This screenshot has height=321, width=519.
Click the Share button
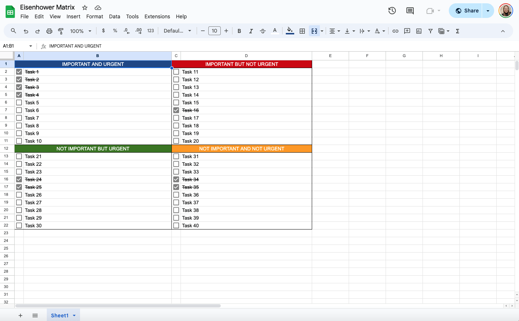[466, 11]
